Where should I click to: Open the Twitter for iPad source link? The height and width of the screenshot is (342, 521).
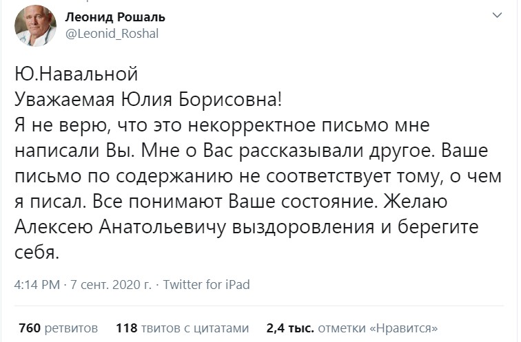(206, 285)
